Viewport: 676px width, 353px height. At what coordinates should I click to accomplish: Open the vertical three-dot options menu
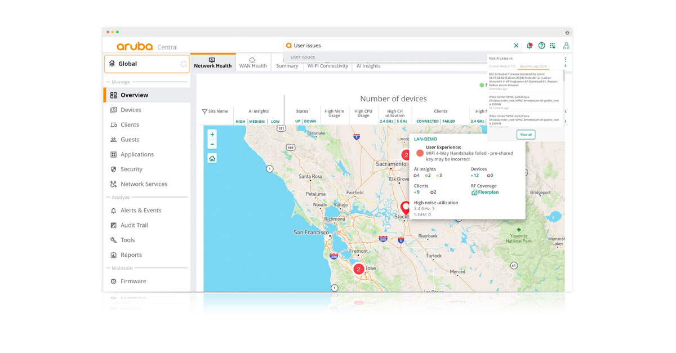click(x=565, y=59)
